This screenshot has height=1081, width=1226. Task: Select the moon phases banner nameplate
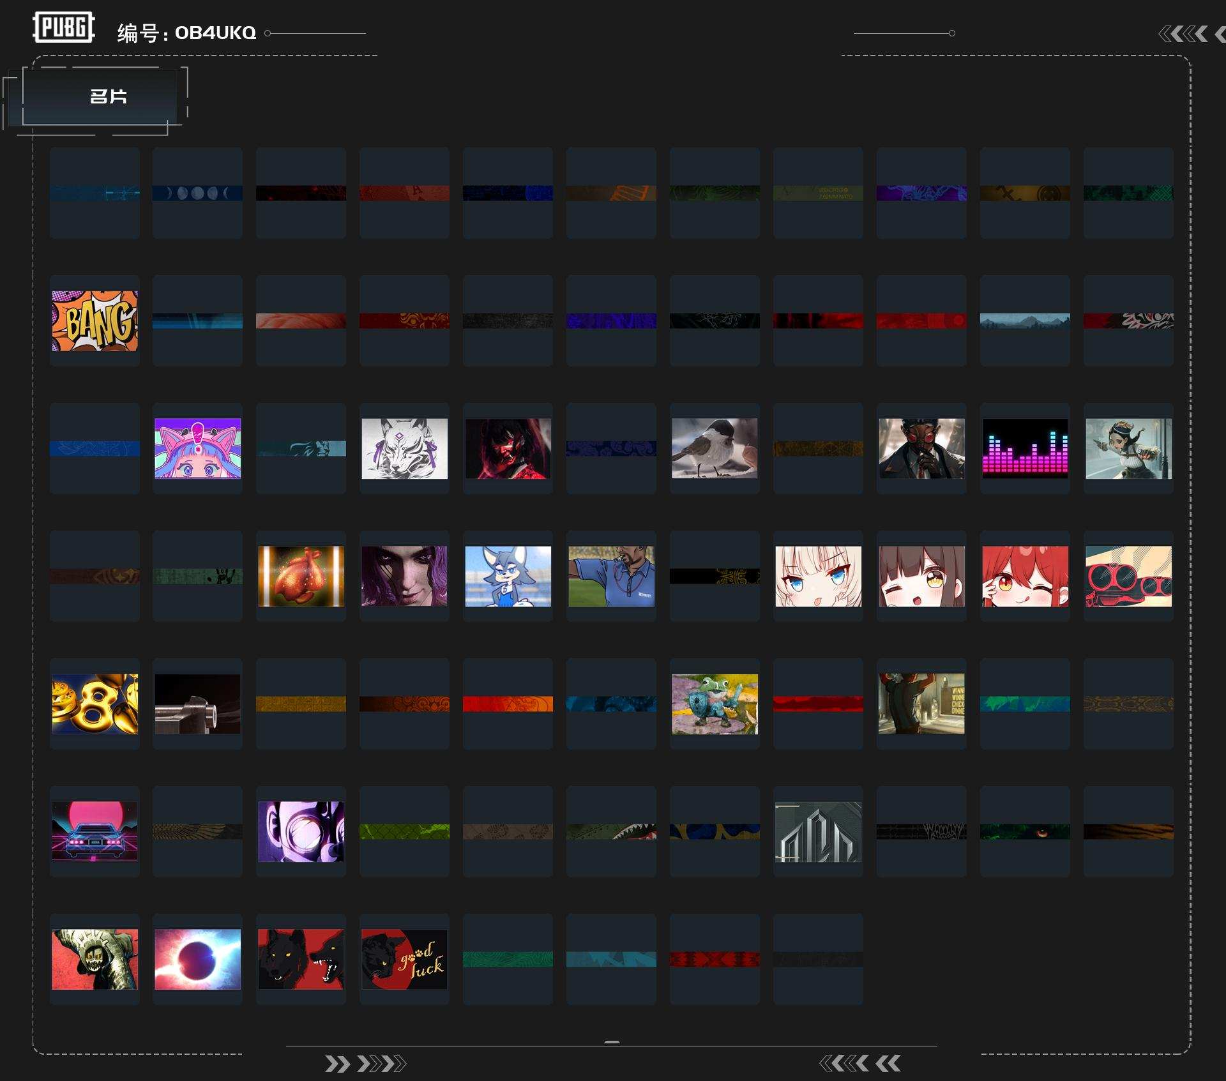tap(197, 193)
